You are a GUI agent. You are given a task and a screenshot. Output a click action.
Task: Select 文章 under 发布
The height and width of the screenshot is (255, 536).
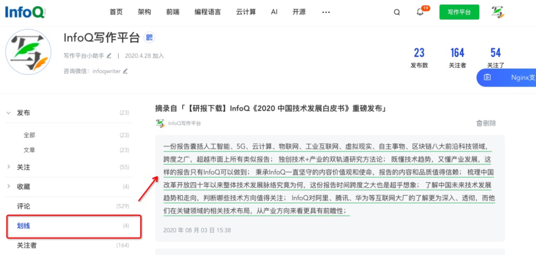(x=29, y=150)
